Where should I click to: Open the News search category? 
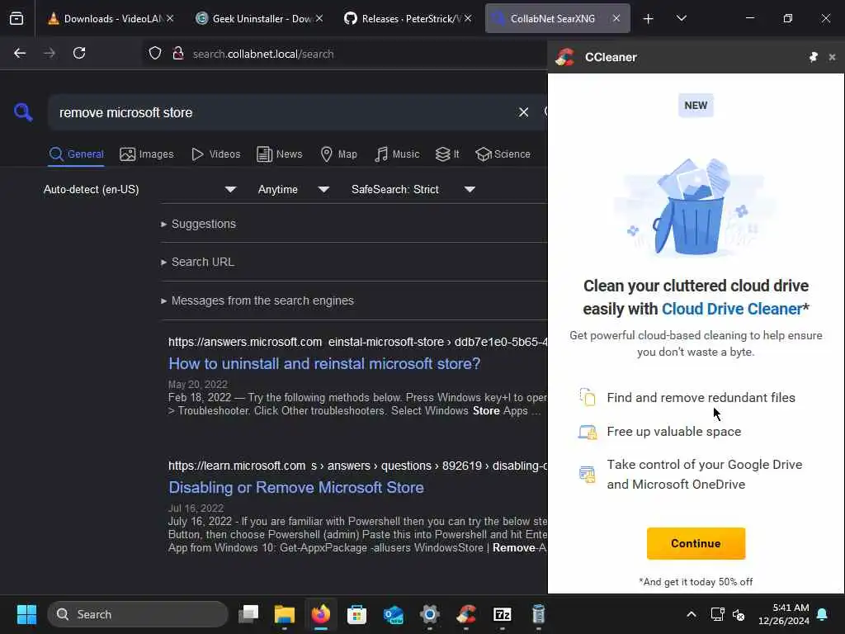pyautogui.click(x=280, y=154)
